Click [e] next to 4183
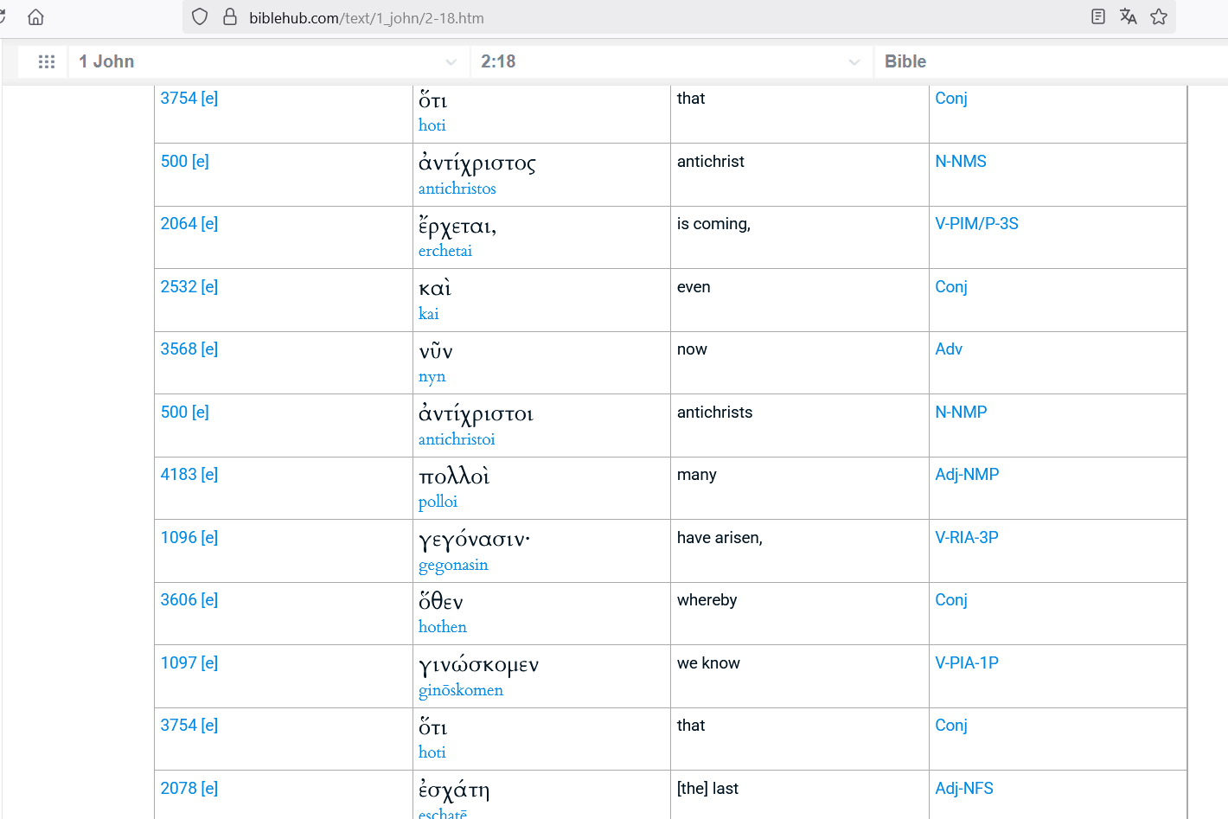 [x=209, y=475]
